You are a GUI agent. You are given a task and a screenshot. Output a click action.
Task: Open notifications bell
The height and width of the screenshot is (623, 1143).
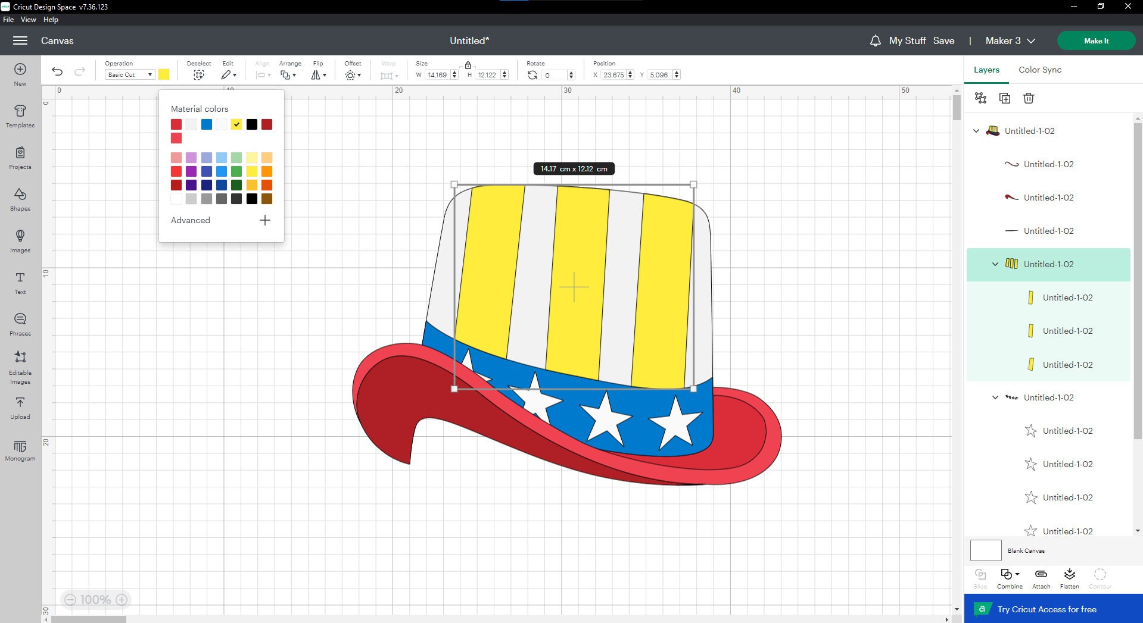tap(875, 40)
